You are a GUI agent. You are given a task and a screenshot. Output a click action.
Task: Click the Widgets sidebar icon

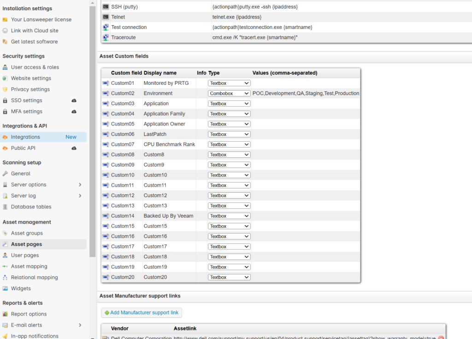6,288
